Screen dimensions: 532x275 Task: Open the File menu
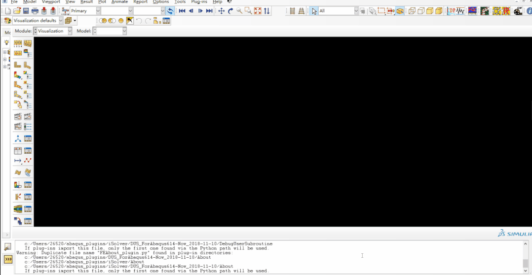point(14,1)
